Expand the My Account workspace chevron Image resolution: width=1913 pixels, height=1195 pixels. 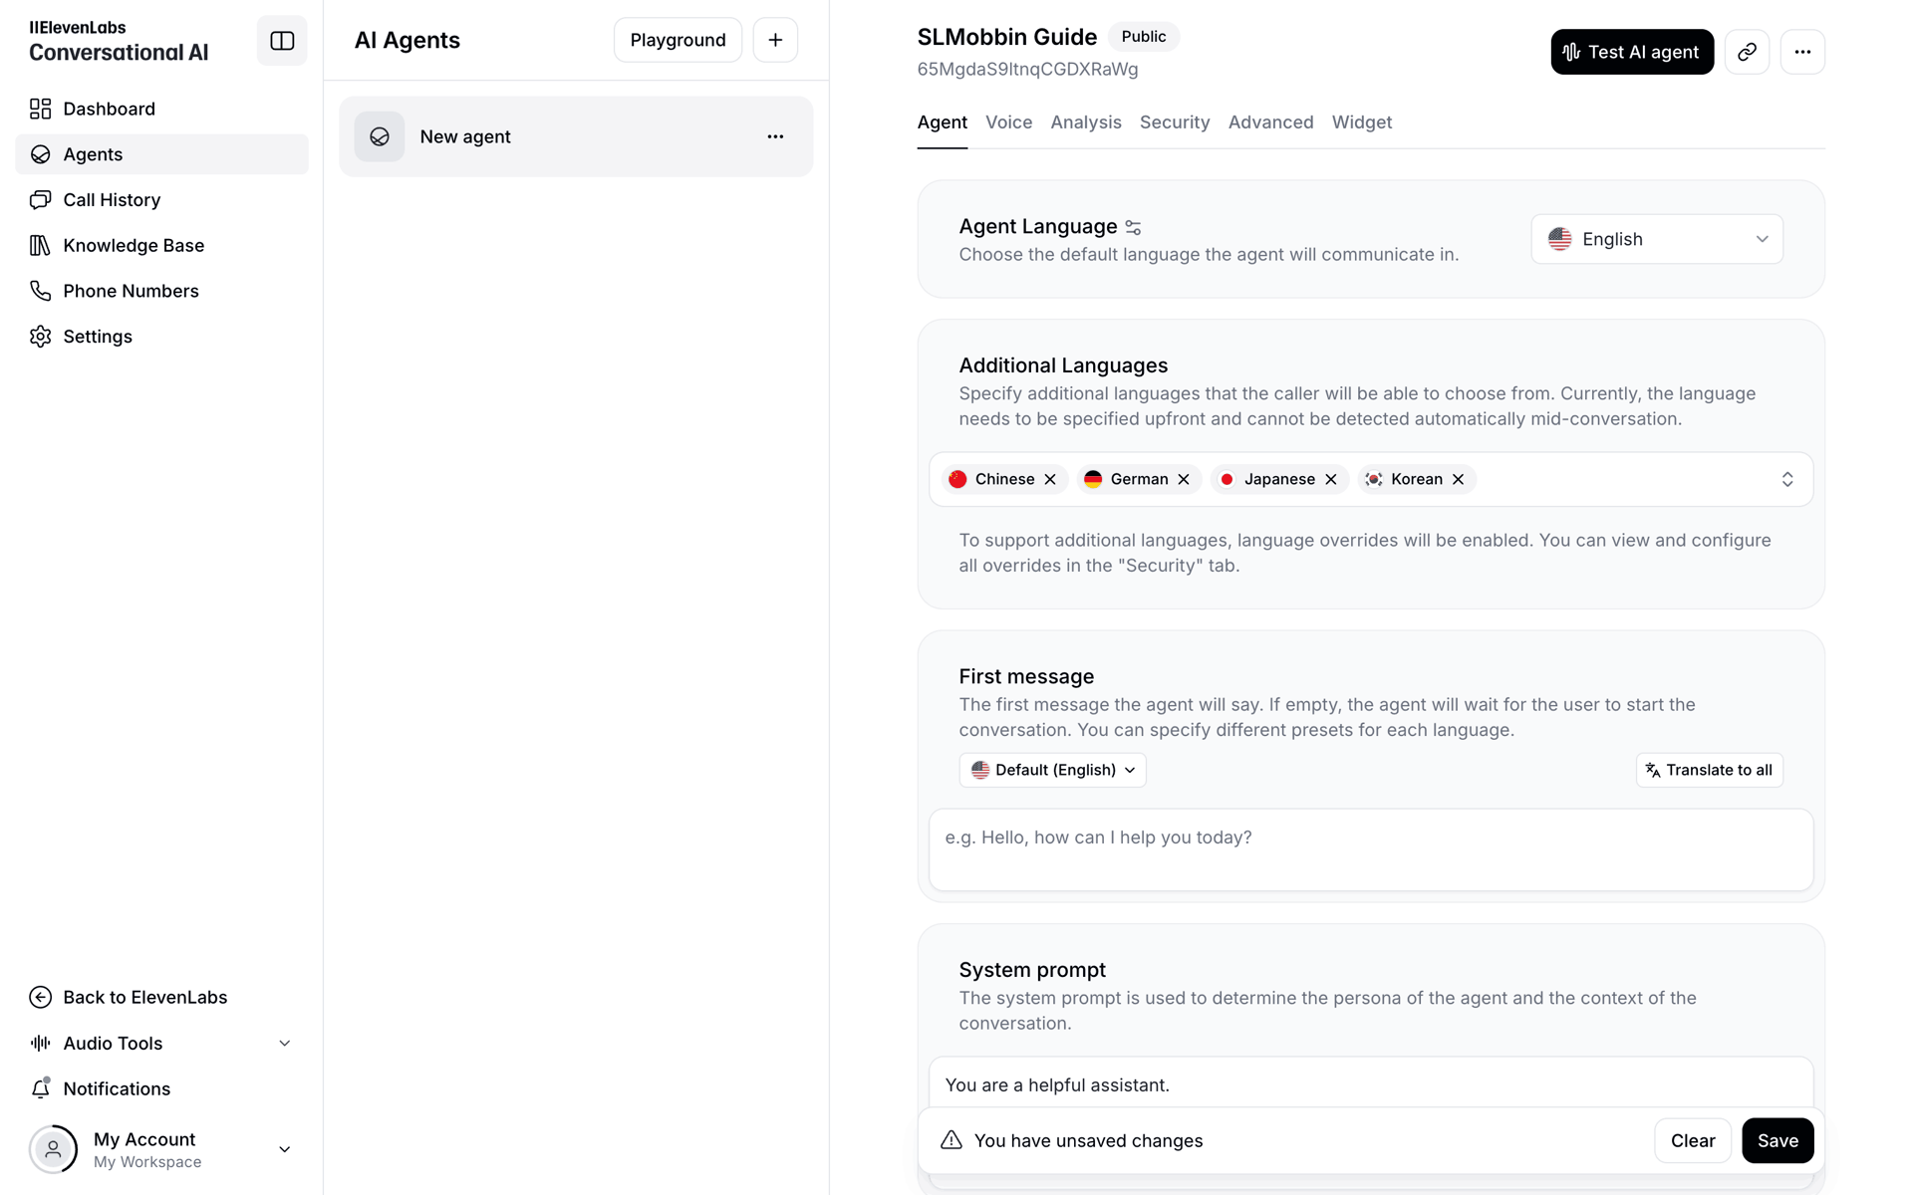click(x=285, y=1149)
